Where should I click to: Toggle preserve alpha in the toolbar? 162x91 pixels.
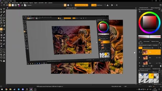[x=68, y=5]
